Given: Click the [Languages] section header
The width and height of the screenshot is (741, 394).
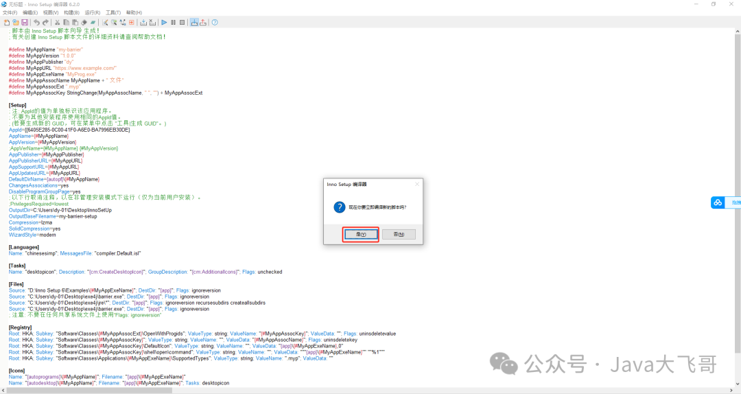Looking at the screenshot, I should pos(23,247).
